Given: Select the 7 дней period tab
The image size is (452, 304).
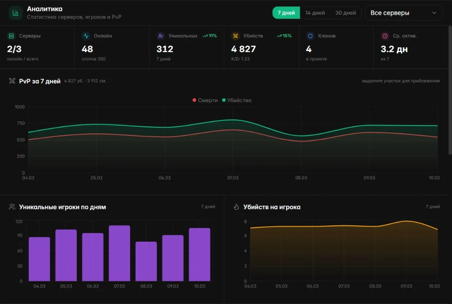Looking at the screenshot, I should [286, 13].
